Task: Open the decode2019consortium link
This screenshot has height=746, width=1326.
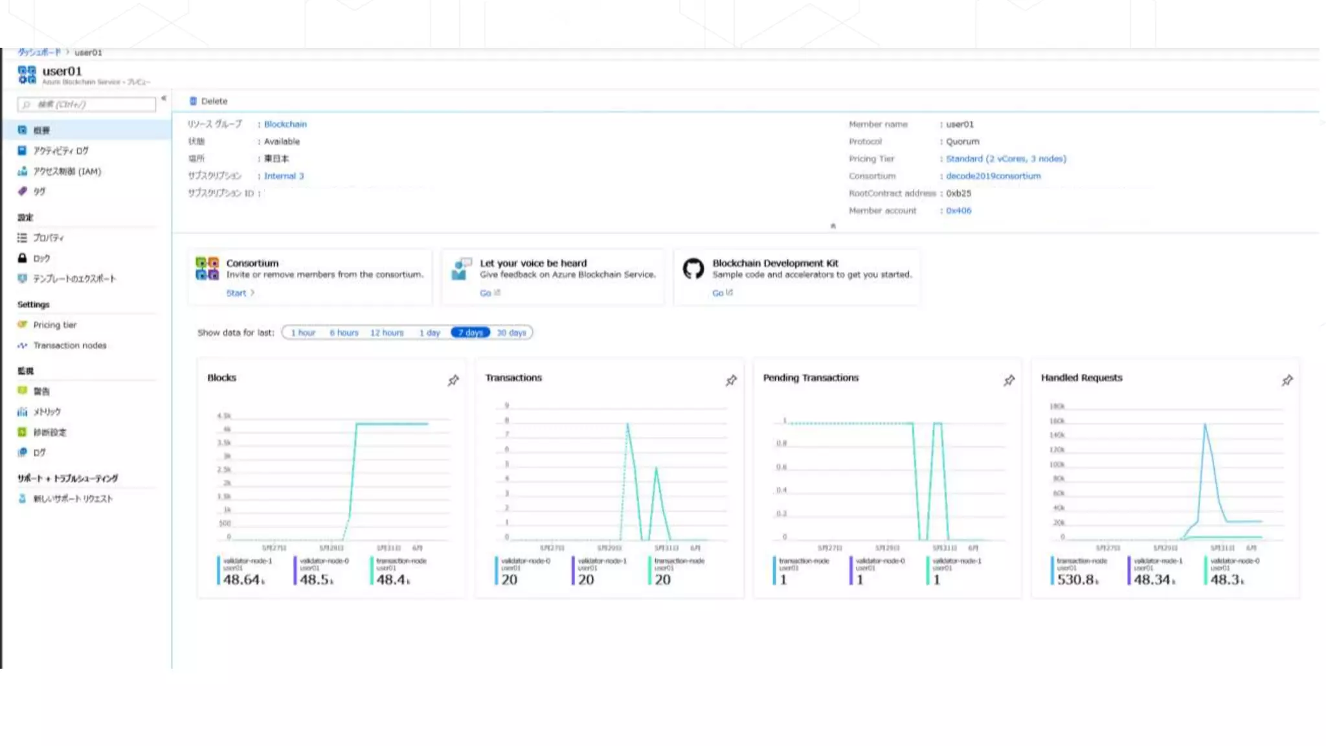Action: [x=993, y=176]
